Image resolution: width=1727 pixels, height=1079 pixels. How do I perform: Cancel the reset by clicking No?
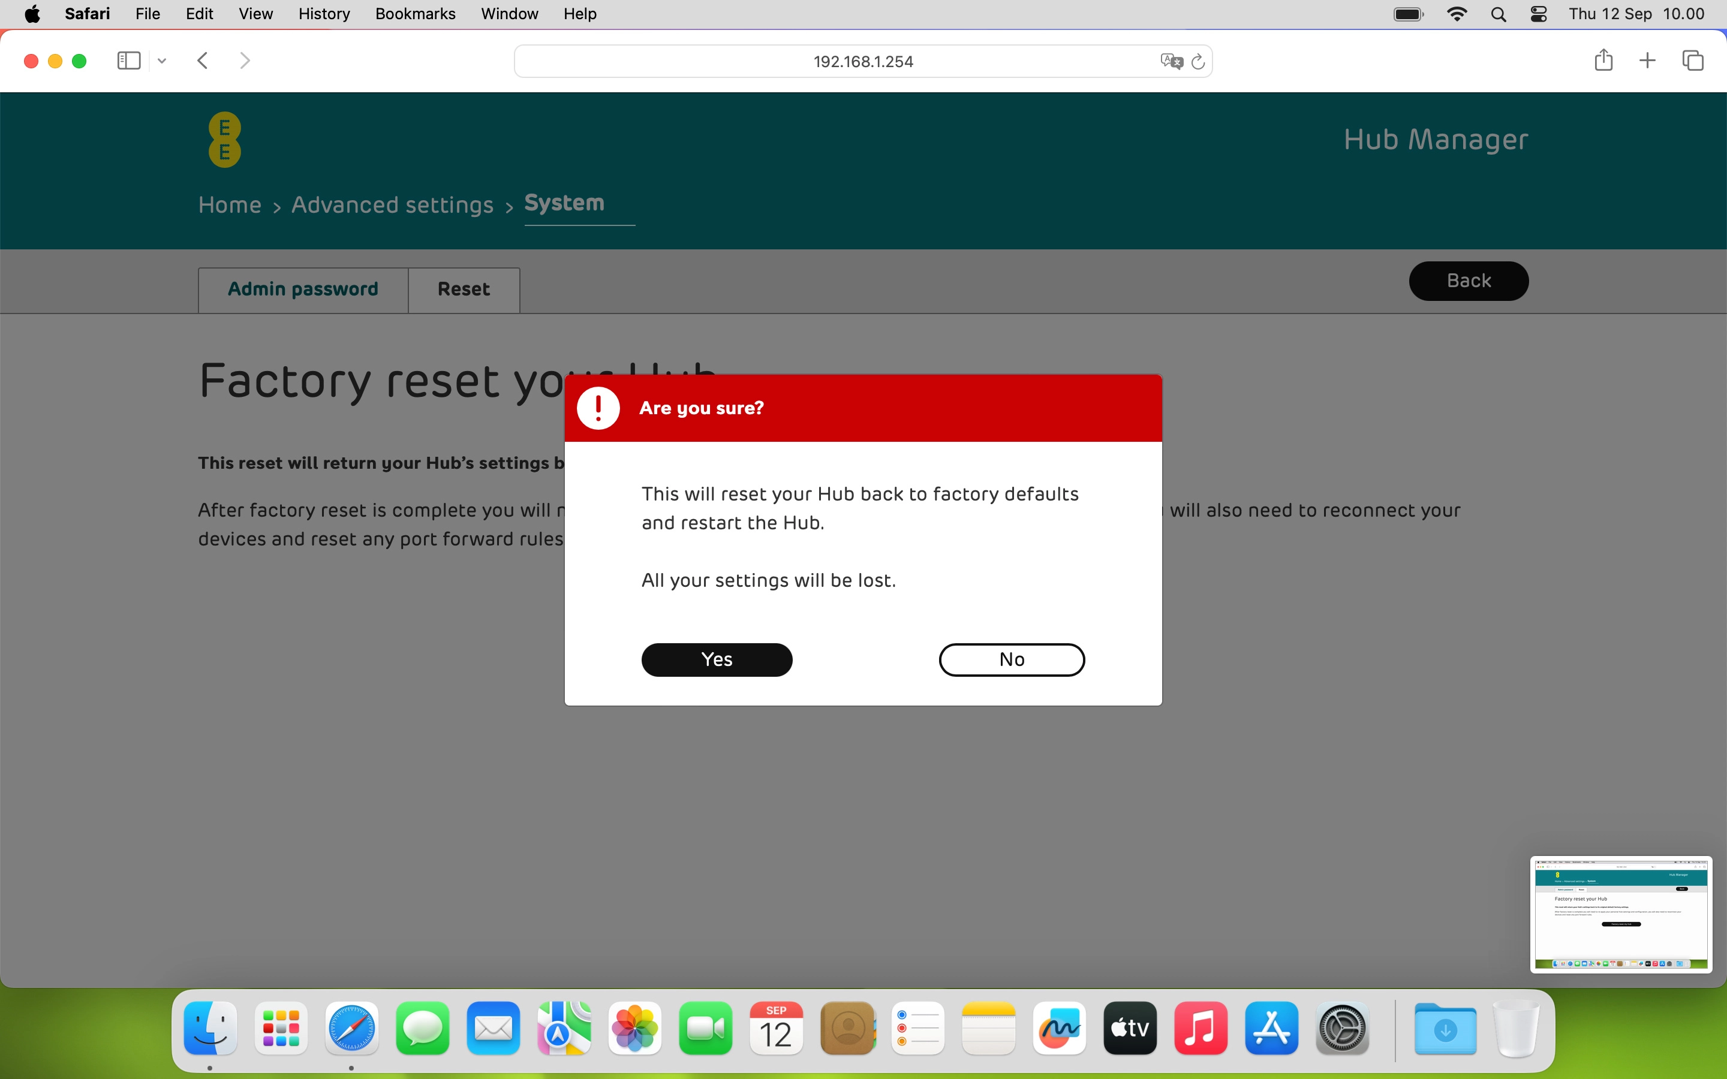coord(1011,659)
